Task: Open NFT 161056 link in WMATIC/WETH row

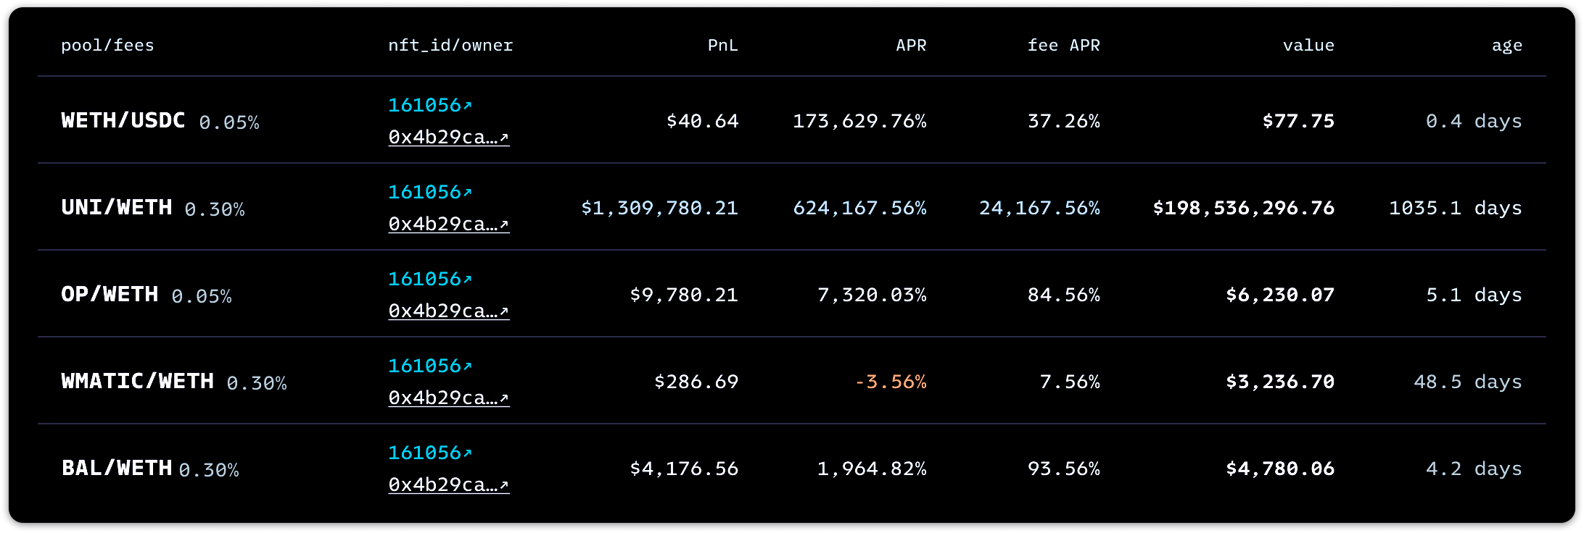Action: coord(429,366)
